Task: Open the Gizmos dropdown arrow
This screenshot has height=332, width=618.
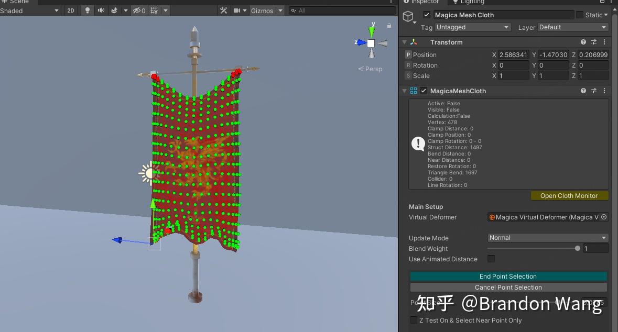Action: coord(280,10)
